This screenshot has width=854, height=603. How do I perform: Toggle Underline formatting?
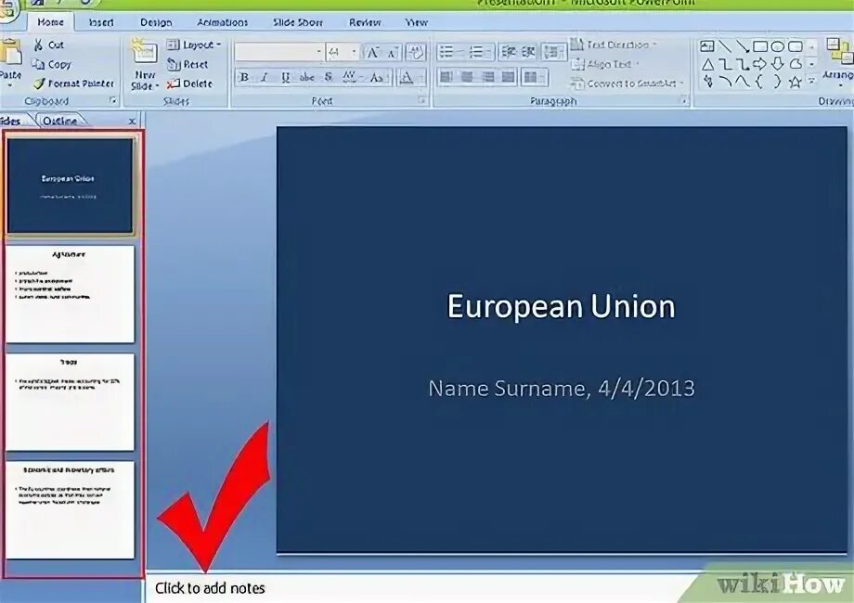(x=285, y=77)
